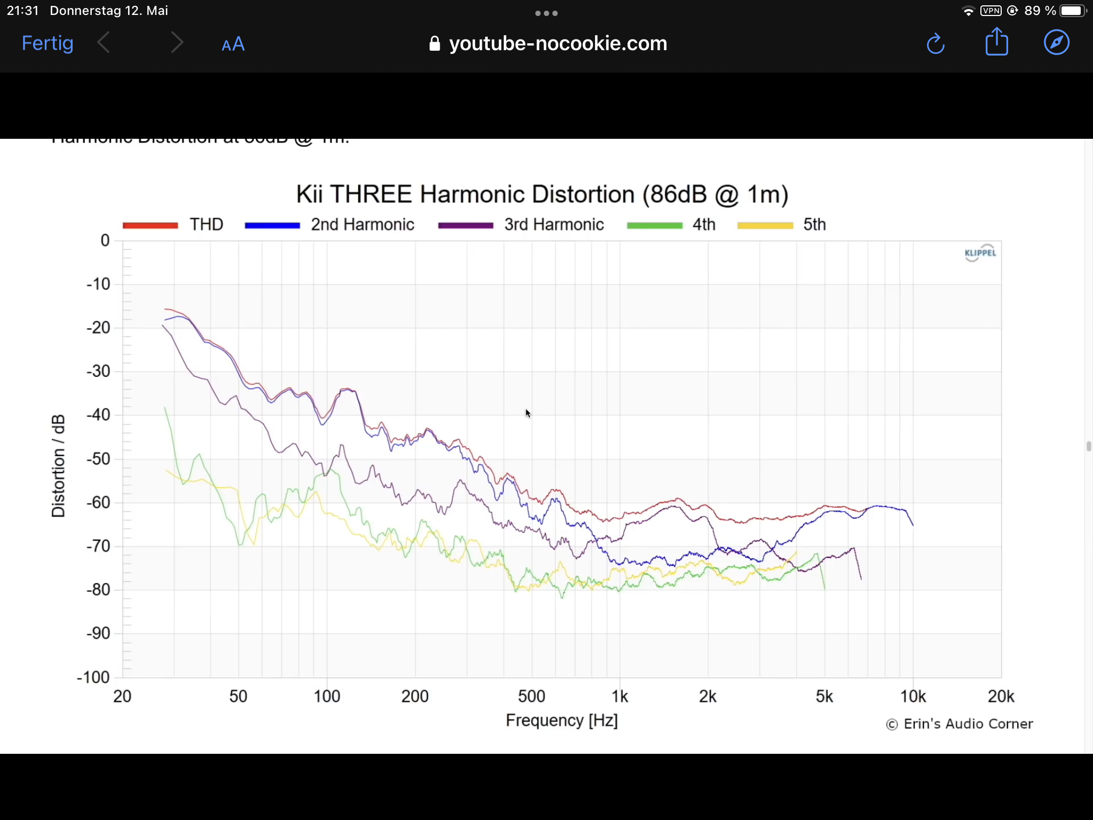Click the Erin's Audio Corner copyright text
The height and width of the screenshot is (820, 1093).
tap(960, 724)
